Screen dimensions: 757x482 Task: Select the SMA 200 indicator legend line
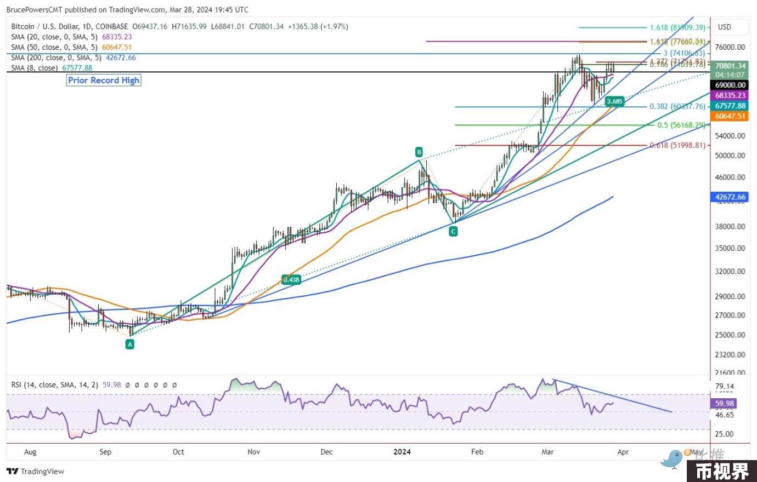pyautogui.click(x=74, y=58)
